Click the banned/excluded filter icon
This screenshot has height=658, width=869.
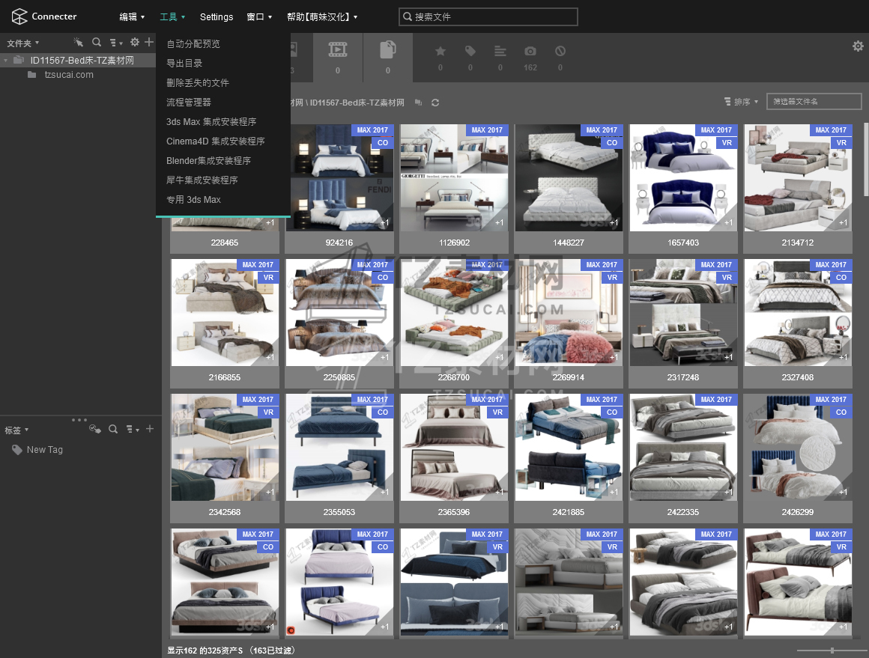pos(560,52)
